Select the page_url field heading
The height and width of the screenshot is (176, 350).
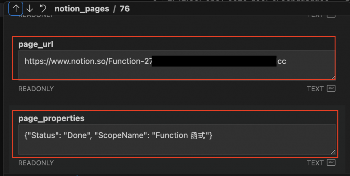36,44
